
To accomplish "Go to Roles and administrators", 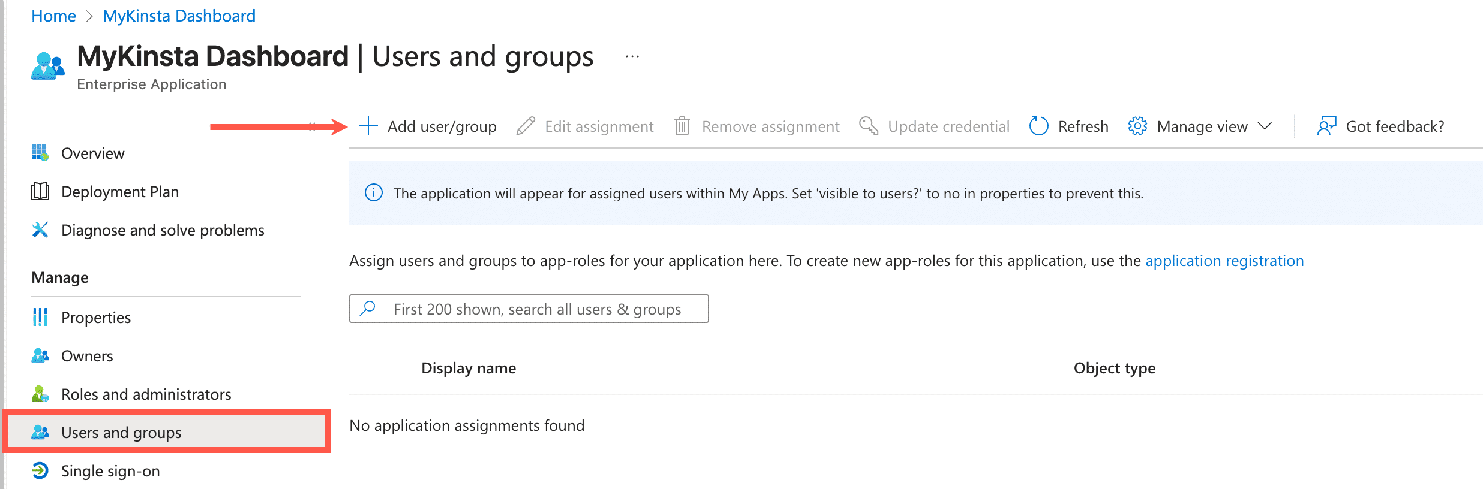I will click(146, 394).
